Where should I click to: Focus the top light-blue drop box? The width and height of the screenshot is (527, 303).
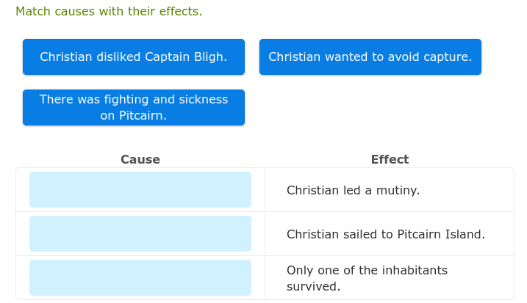pos(140,189)
